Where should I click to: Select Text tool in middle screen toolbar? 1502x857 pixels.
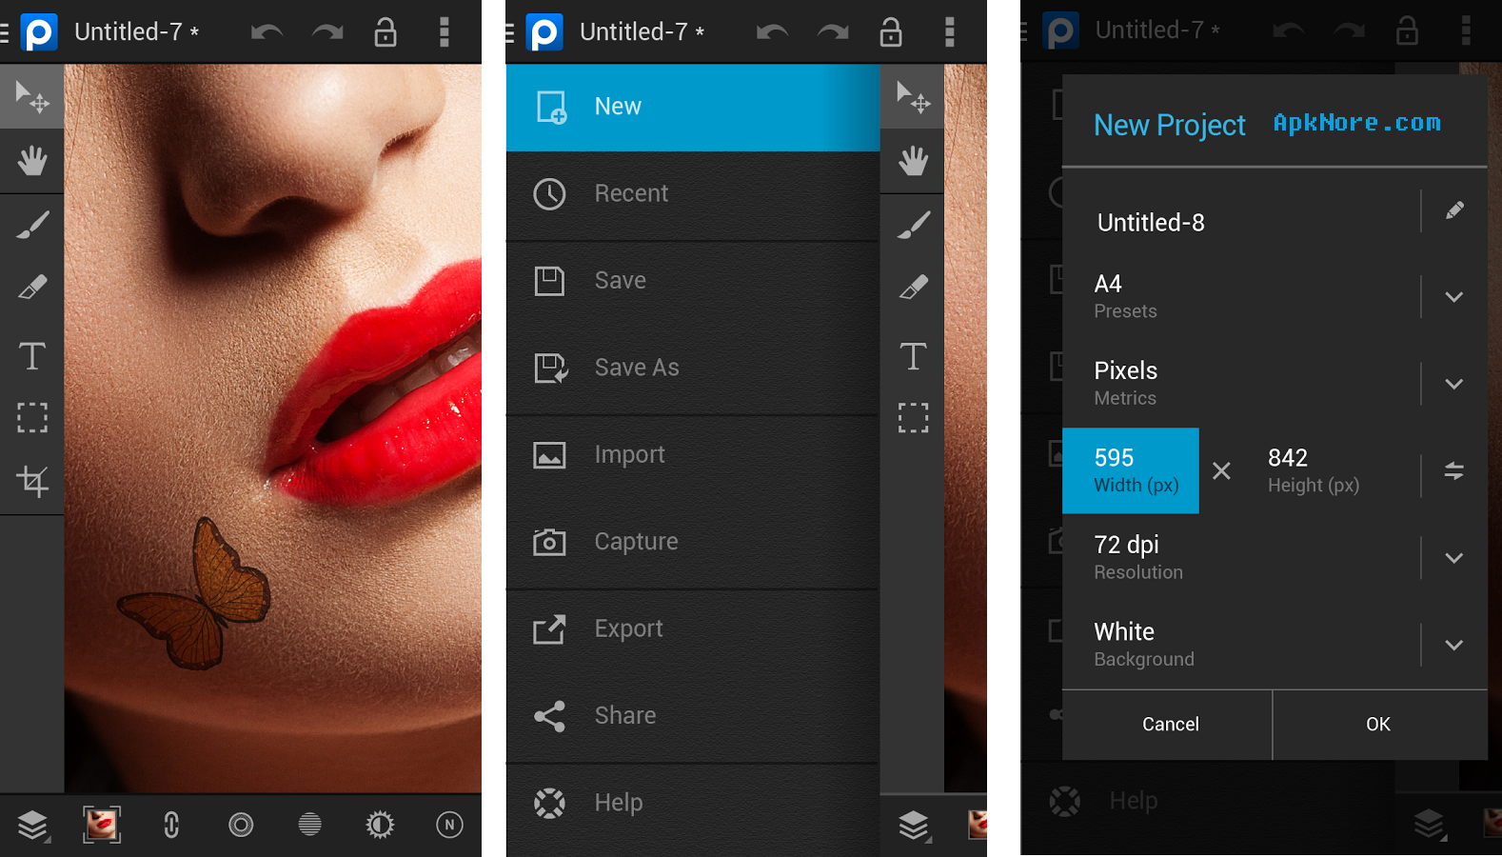tap(913, 355)
